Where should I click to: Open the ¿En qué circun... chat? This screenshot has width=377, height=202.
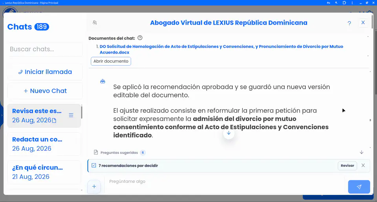(x=44, y=172)
